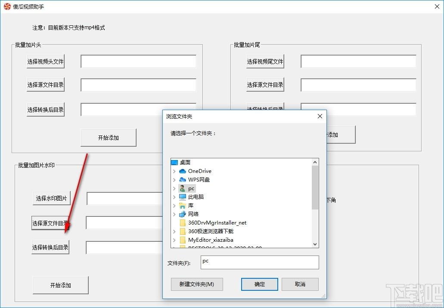Viewport: 444px width, 308px height.
Task: Expand the OneDrive tree node
Action: pyautogui.click(x=174, y=171)
